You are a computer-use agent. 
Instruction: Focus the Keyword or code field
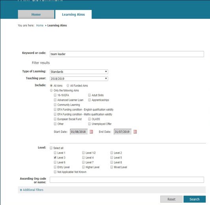[x=127, y=54]
